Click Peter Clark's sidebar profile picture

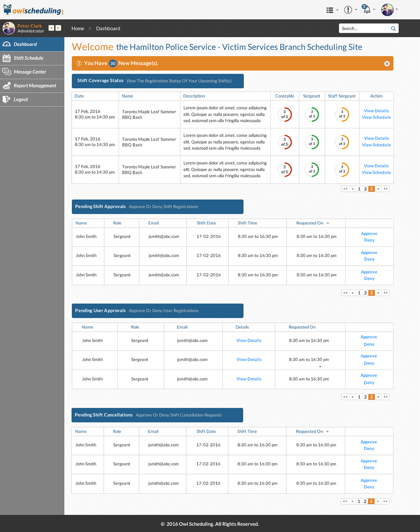(x=9, y=28)
